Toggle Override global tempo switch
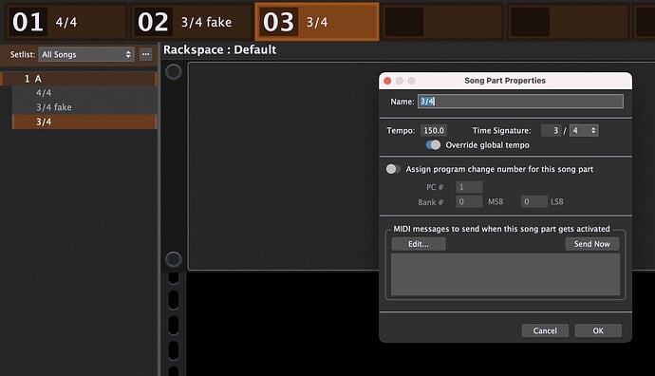This screenshot has width=655, height=376. 433,145
